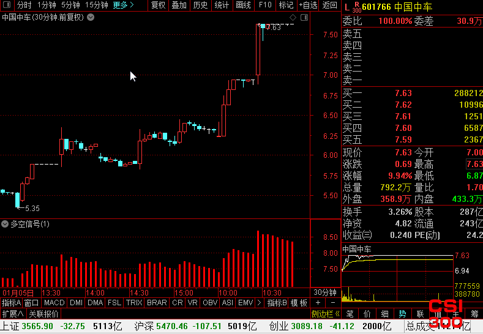This screenshot has width=483, height=334.
Task: Click the 30分钟 period label
Action: (325, 292)
